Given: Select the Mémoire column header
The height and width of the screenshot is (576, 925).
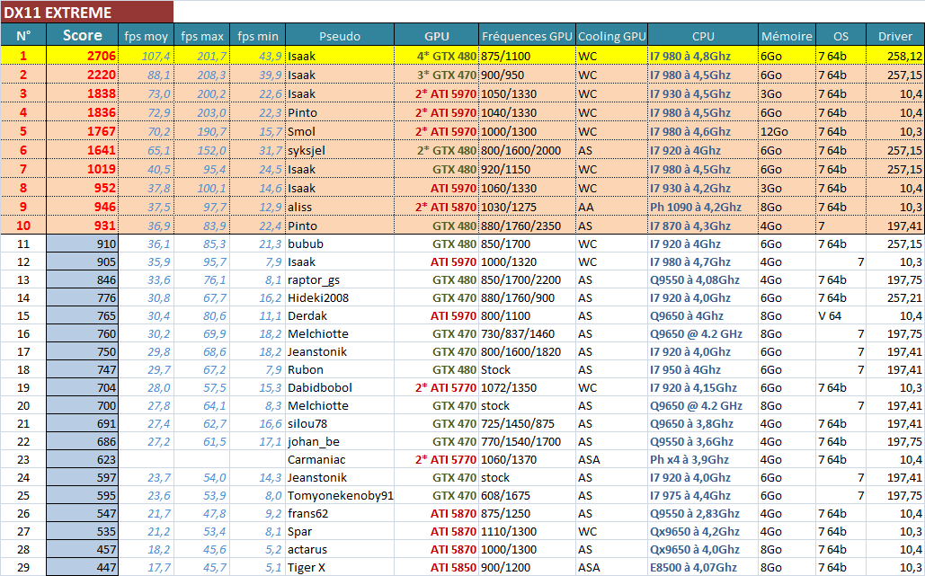Looking at the screenshot, I should point(787,35).
